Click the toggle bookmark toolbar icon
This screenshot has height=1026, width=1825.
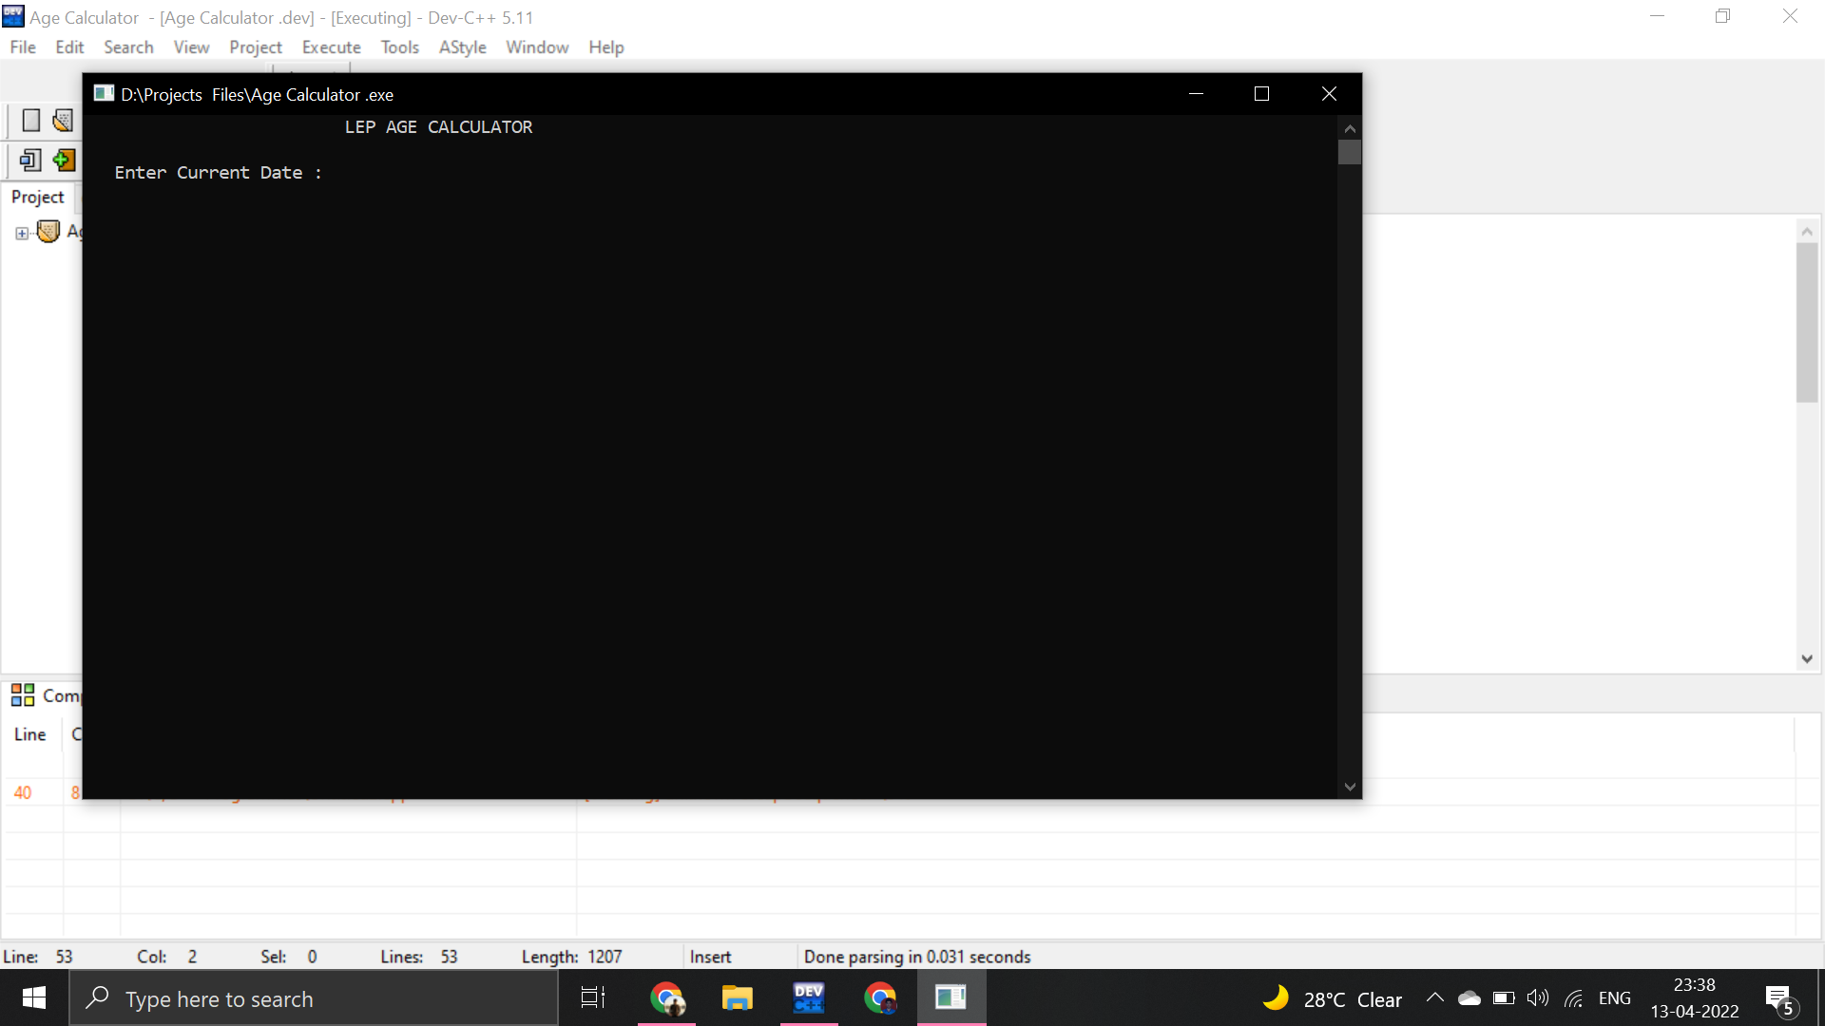30,160
